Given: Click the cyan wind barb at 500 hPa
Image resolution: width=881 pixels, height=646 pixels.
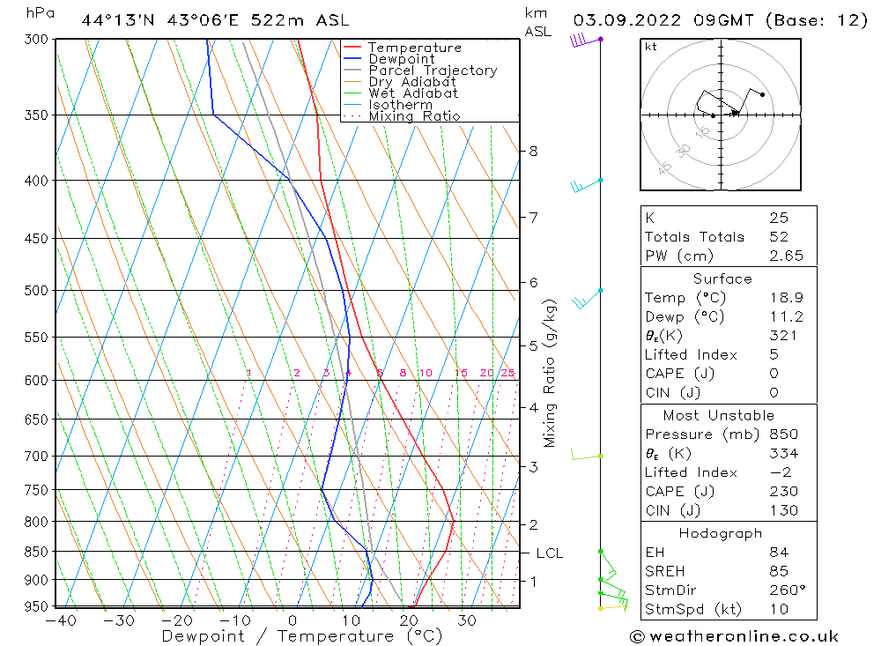Looking at the screenshot, I should pyautogui.click(x=587, y=298).
